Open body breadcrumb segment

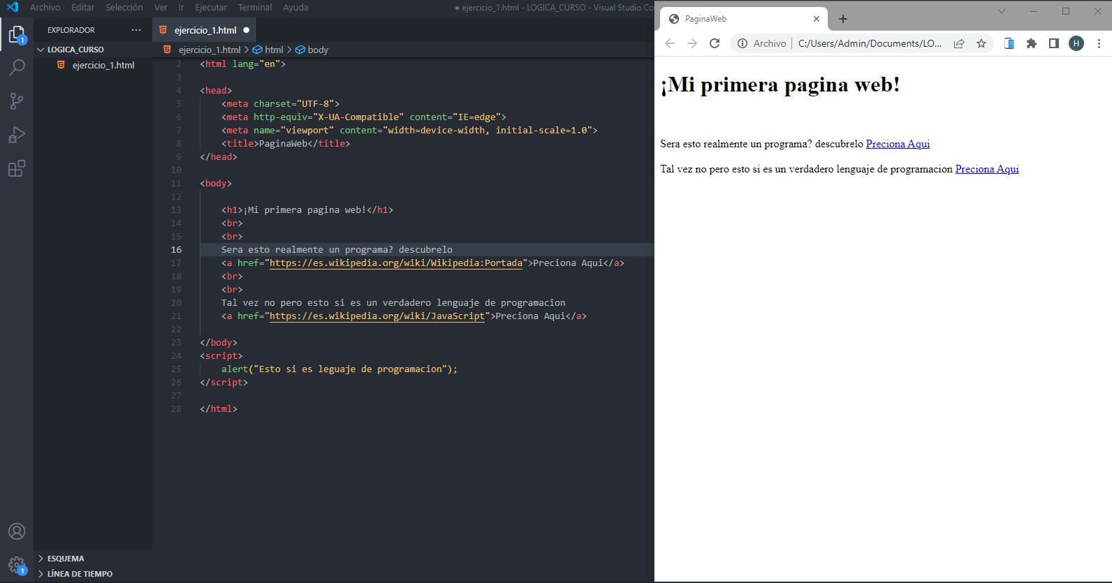pos(312,50)
